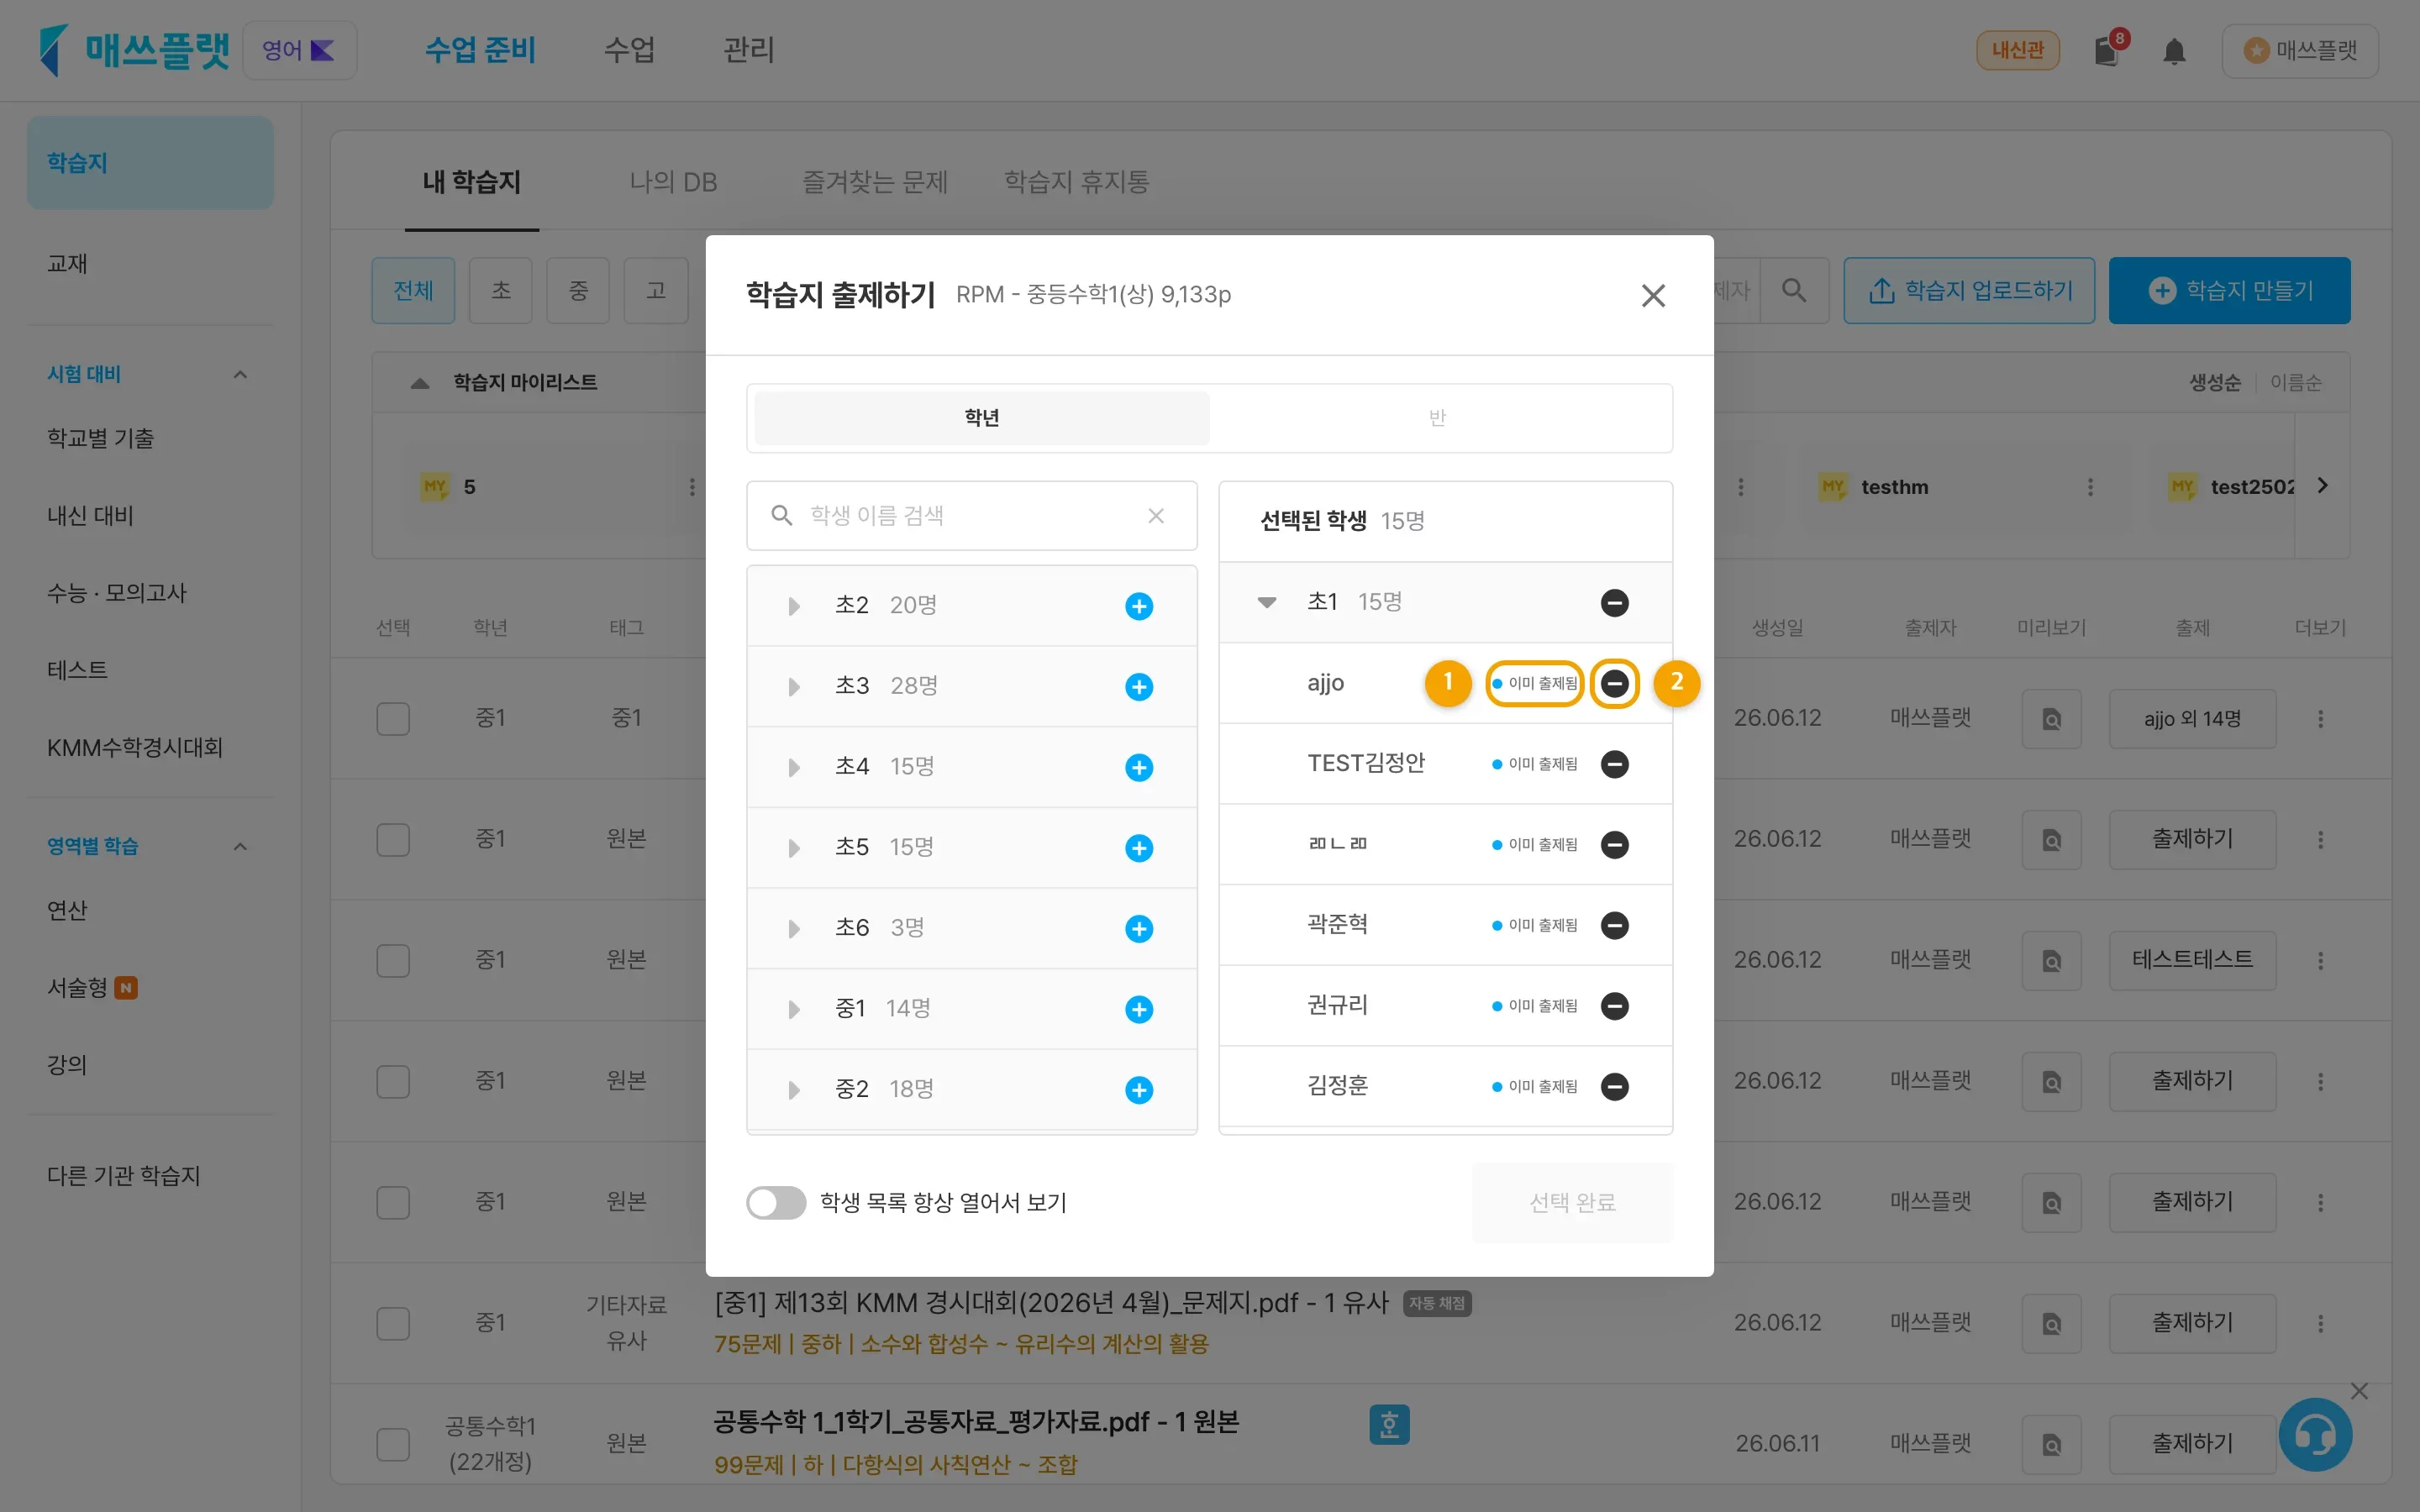
Task: Check the box in the KMM 경시대회 row
Action: click(393, 1323)
